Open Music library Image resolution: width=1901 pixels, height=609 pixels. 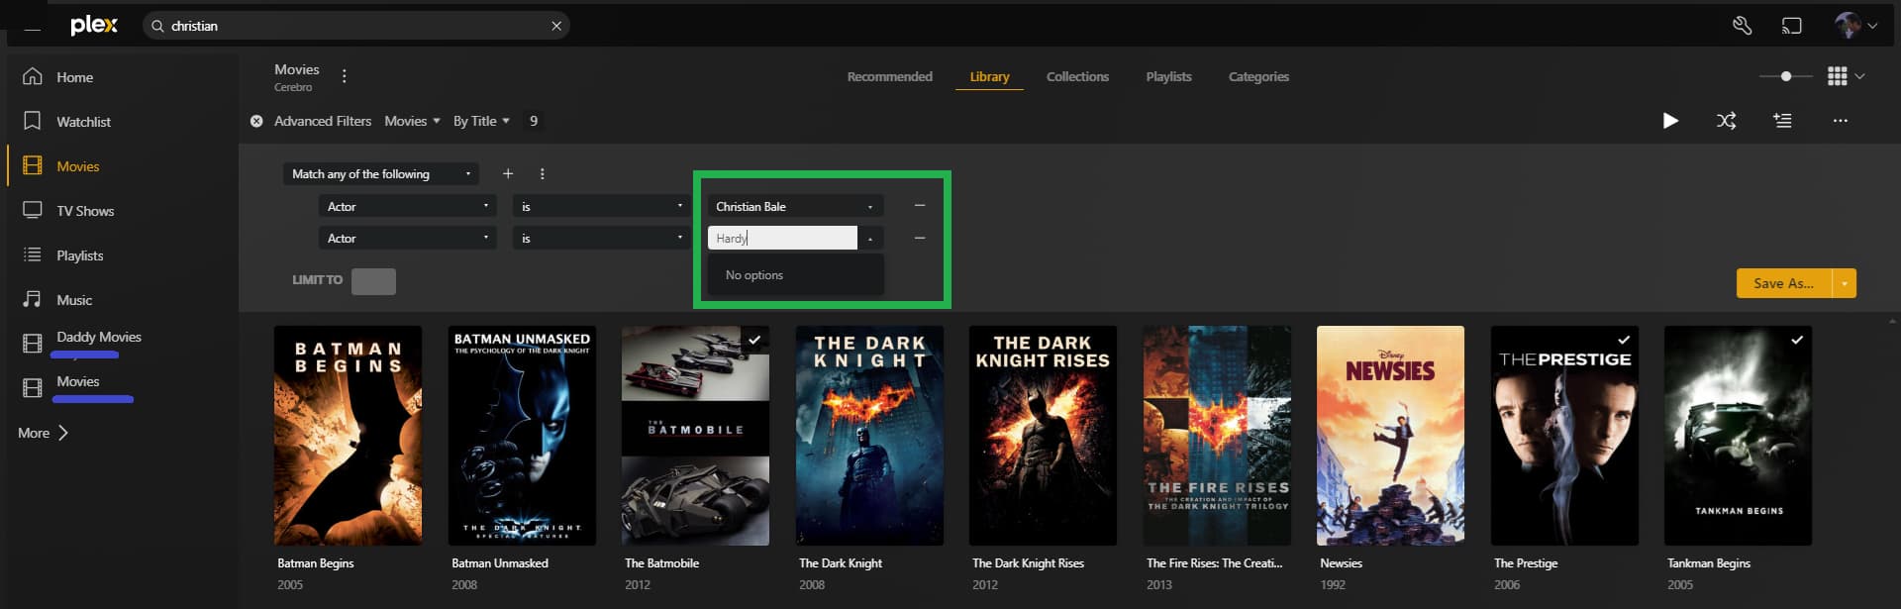point(74,300)
